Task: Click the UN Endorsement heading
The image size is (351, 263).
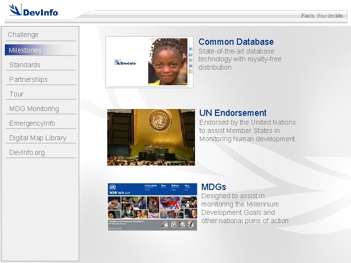Action: [x=233, y=113]
